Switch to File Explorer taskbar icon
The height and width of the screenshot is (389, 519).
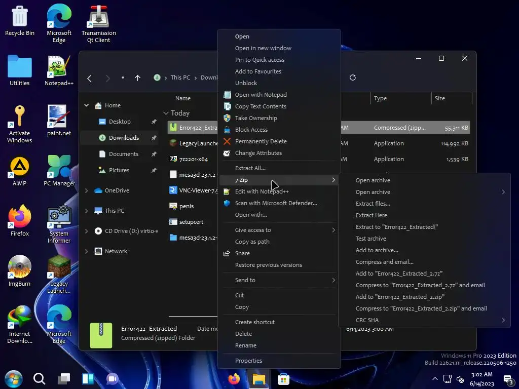tap(259, 379)
